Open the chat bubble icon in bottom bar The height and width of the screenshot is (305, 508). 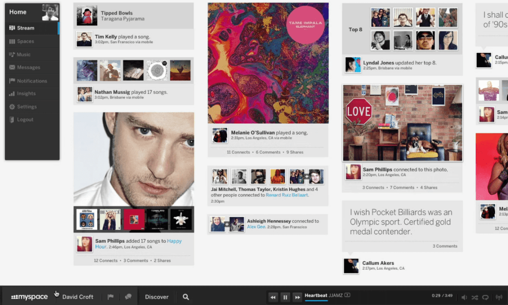(128, 297)
